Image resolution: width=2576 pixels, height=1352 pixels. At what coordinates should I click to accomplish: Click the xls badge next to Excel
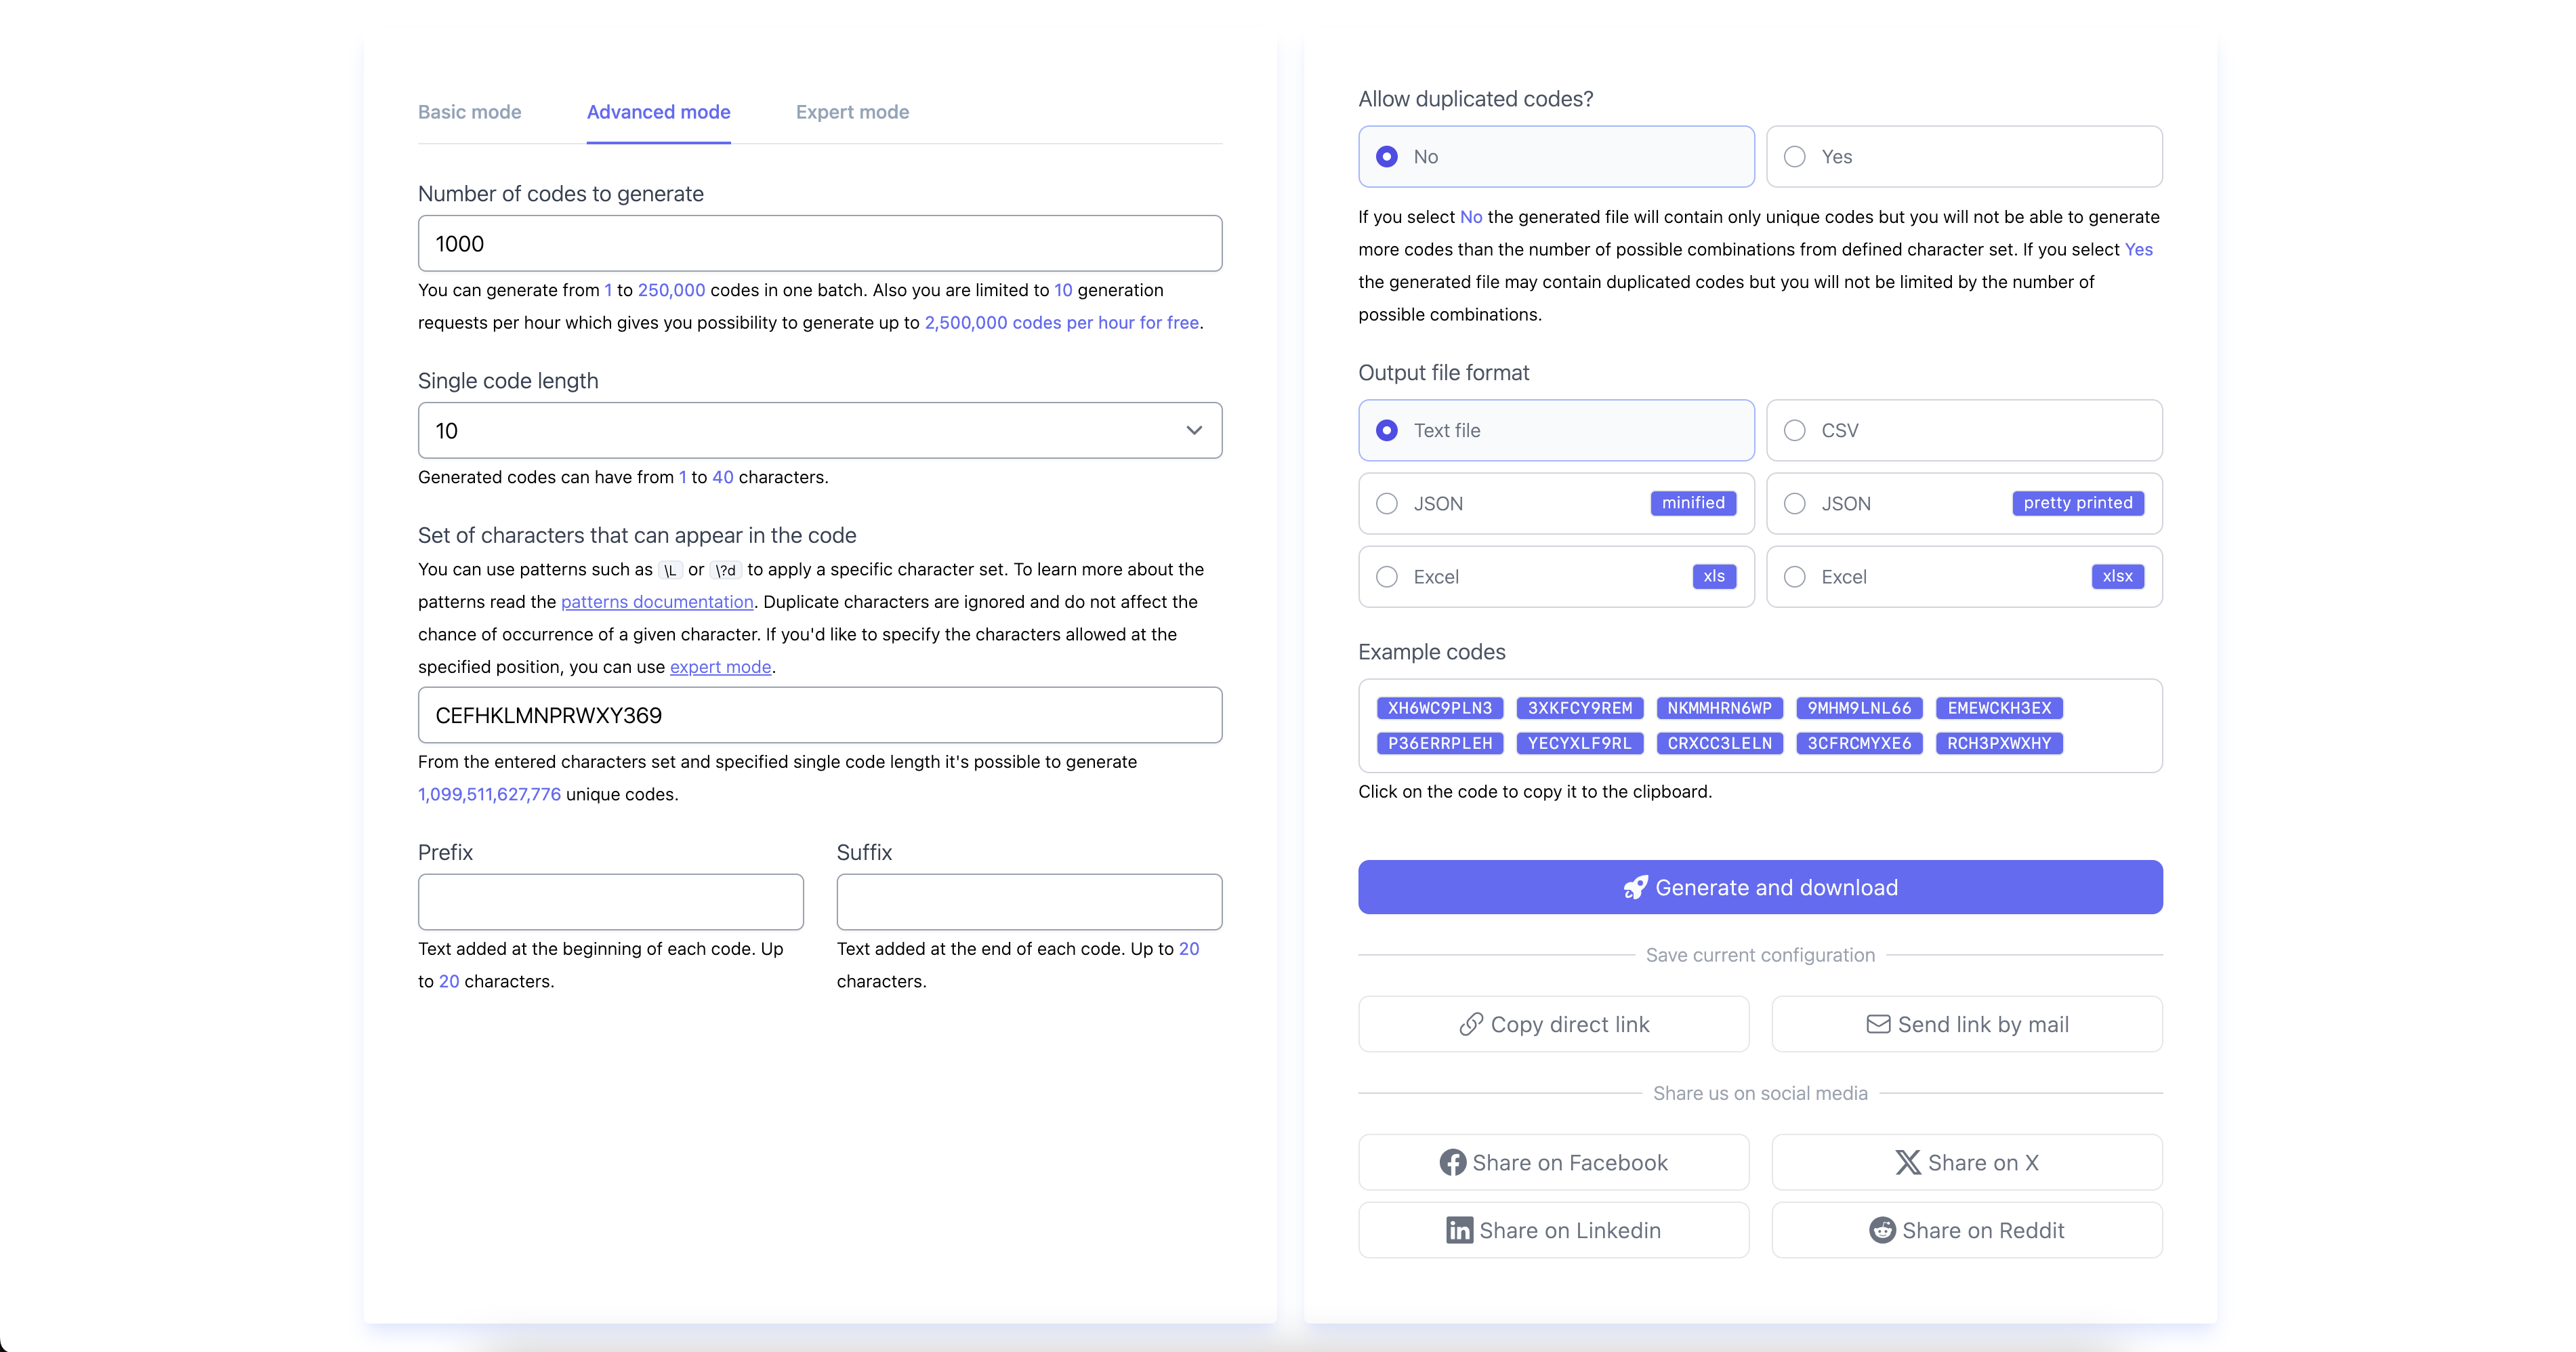[x=1714, y=576]
